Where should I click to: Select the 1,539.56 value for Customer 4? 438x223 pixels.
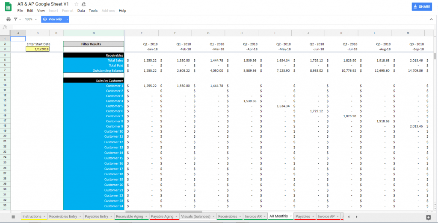pos(242,101)
